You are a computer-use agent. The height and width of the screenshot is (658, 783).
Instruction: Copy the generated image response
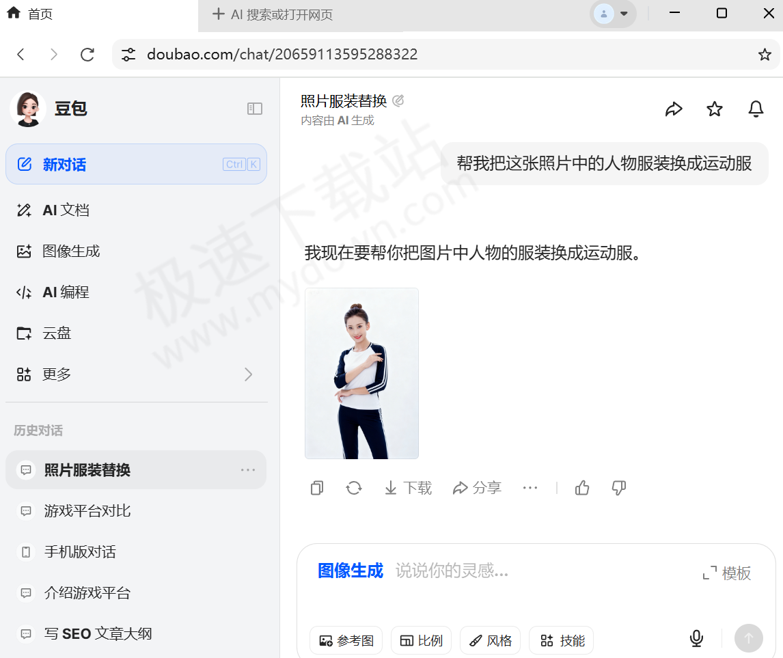pyautogui.click(x=316, y=487)
